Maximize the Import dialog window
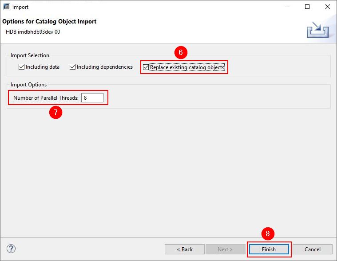The height and width of the screenshot is (261, 337). click(x=307, y=7)
